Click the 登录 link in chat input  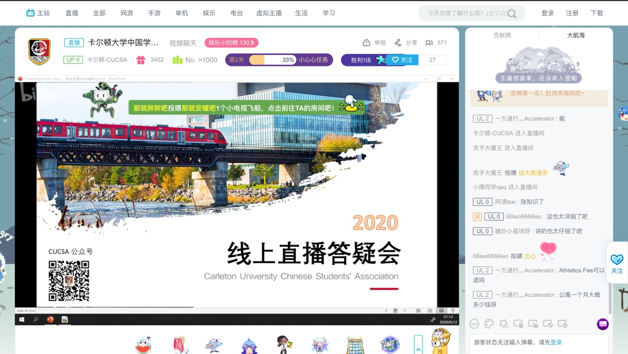(556, 343)
